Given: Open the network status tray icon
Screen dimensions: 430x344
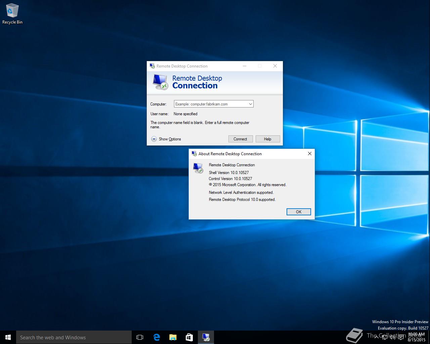Looking at the screenshot, I should click(x=385, y=337).
